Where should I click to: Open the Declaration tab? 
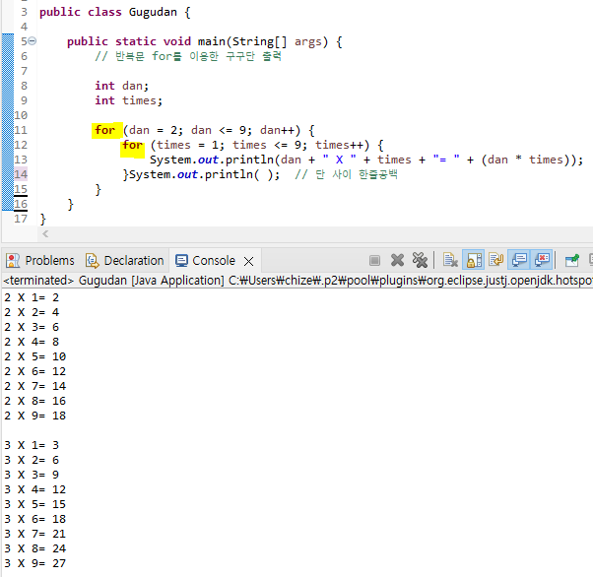(x=125, y=261)
